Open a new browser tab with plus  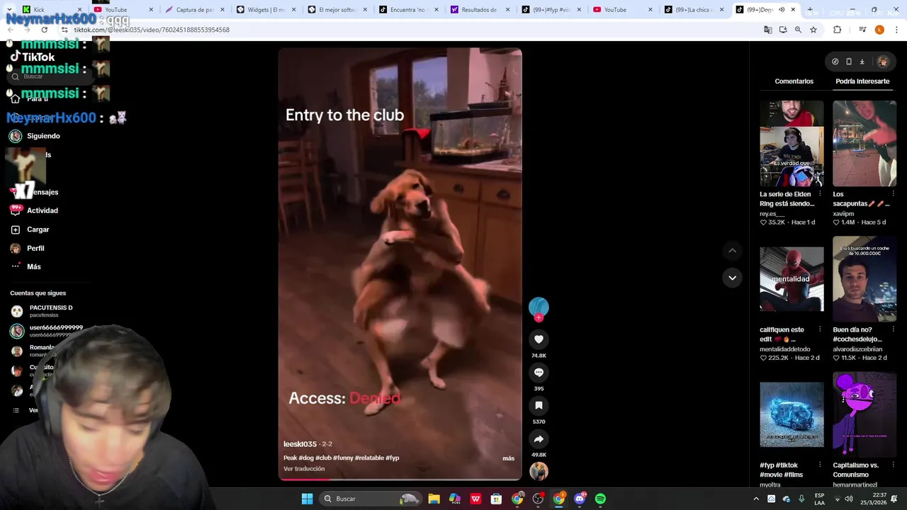[x=810, y=10]
